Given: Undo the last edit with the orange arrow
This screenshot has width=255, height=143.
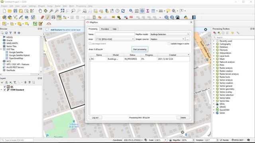Looking at the screenshot, I should 100,17.
